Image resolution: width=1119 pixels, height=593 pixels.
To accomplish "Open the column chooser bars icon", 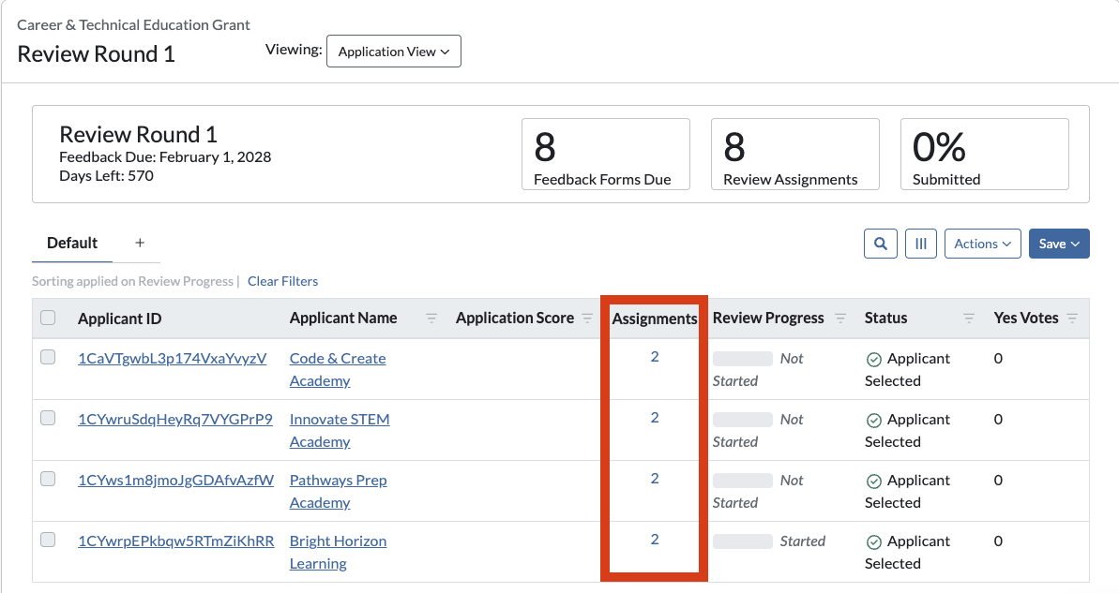I will (x=920, y=244).
